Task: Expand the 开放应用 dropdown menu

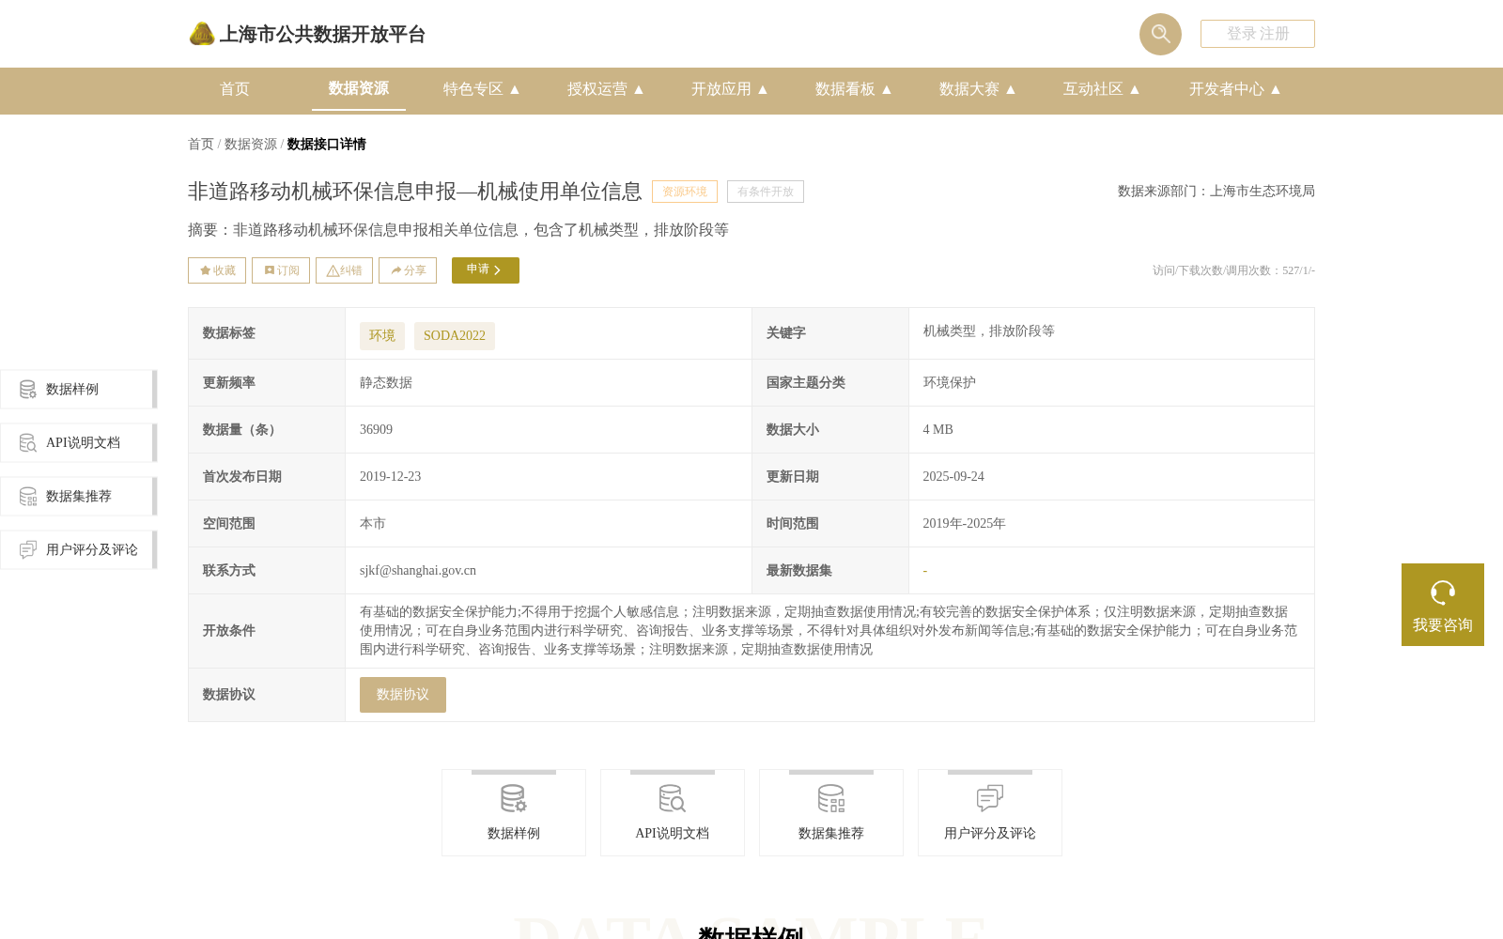Action: (730, 89)
